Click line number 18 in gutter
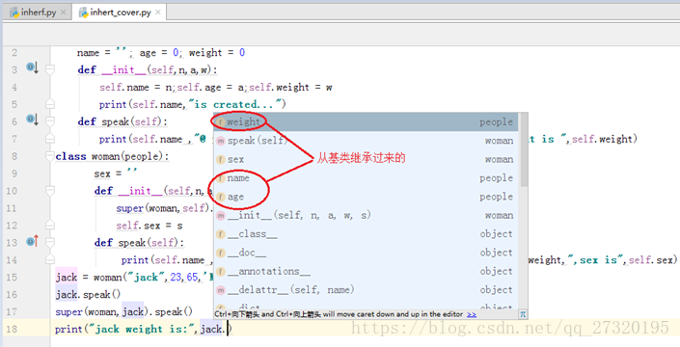The image size is (680, 347). tap(12, 329)
